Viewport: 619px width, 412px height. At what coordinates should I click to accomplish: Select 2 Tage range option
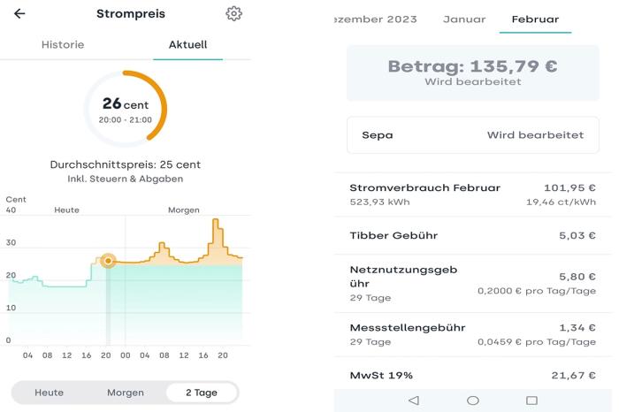point(201,393)
